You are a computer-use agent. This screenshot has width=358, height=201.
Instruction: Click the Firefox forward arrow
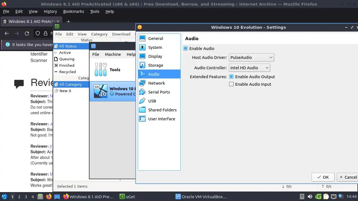(17, 33)
